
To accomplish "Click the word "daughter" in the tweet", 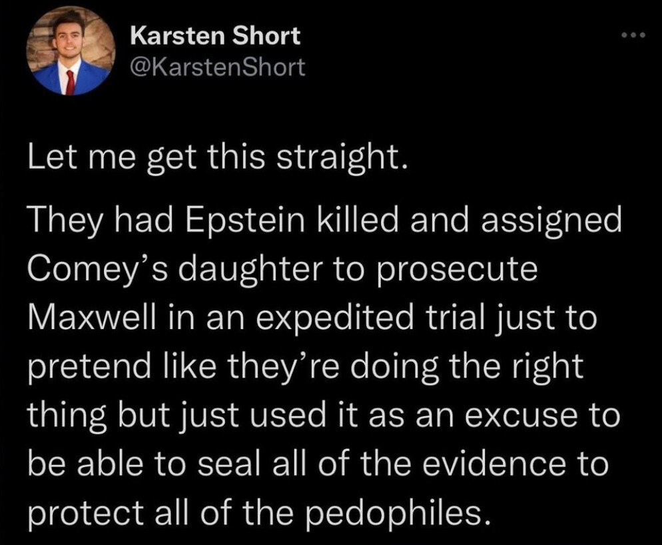I will [252, 271].
